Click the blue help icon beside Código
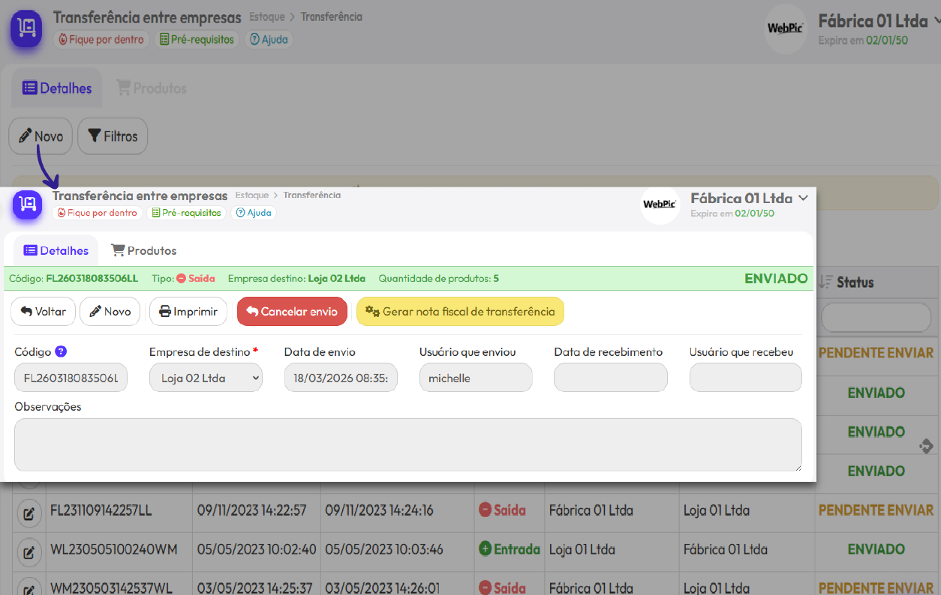Image resolution: width=941 pixels, height=595 pixels. (x=61, y=351)
